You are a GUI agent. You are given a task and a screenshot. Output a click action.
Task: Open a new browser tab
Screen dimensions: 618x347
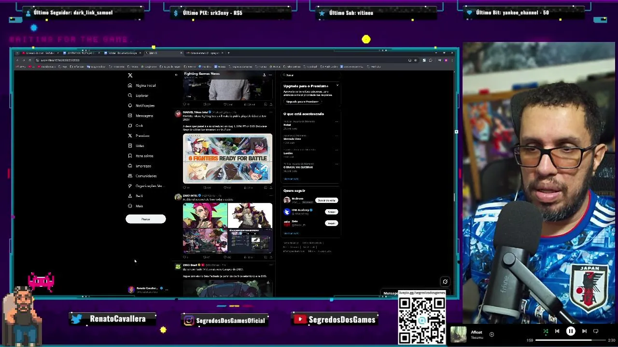tap(229, 53)
